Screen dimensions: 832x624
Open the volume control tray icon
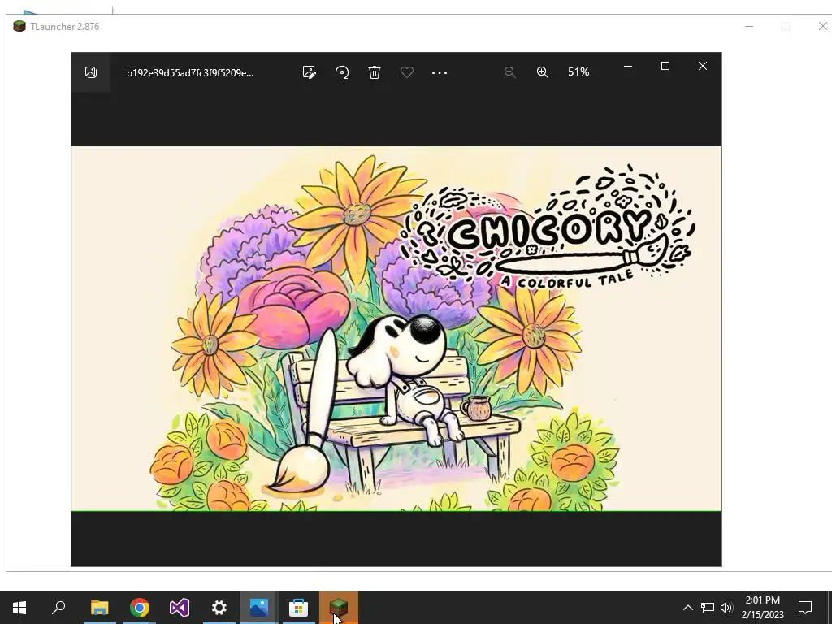tap(726, 608)
